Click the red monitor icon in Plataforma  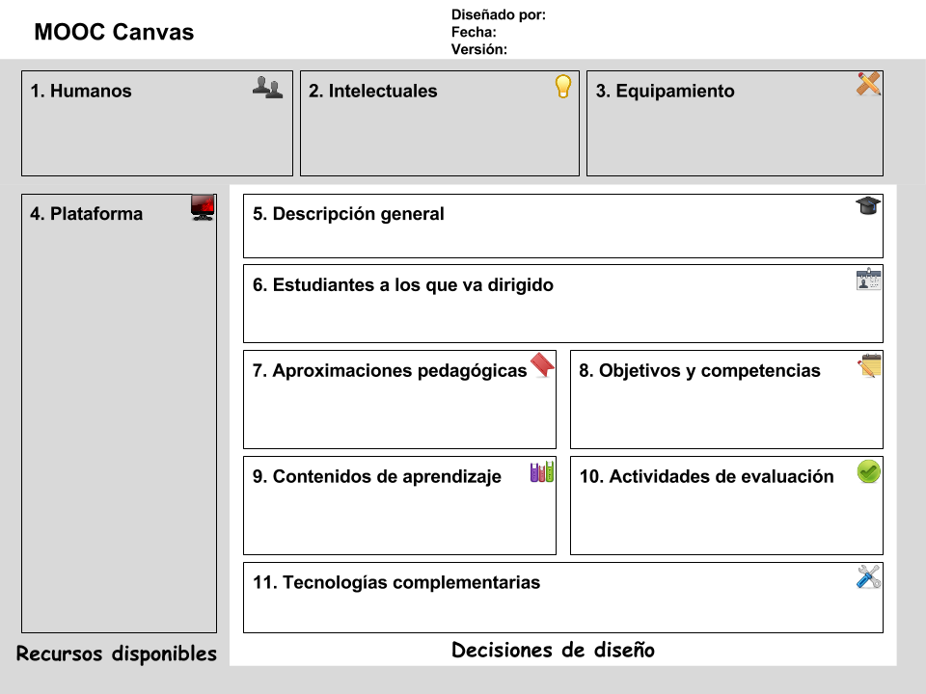tap(203, 207)
